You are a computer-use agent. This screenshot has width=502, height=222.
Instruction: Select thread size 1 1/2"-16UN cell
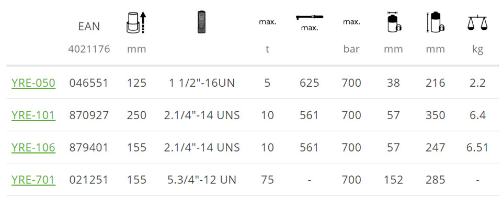(x=202, y=83)
